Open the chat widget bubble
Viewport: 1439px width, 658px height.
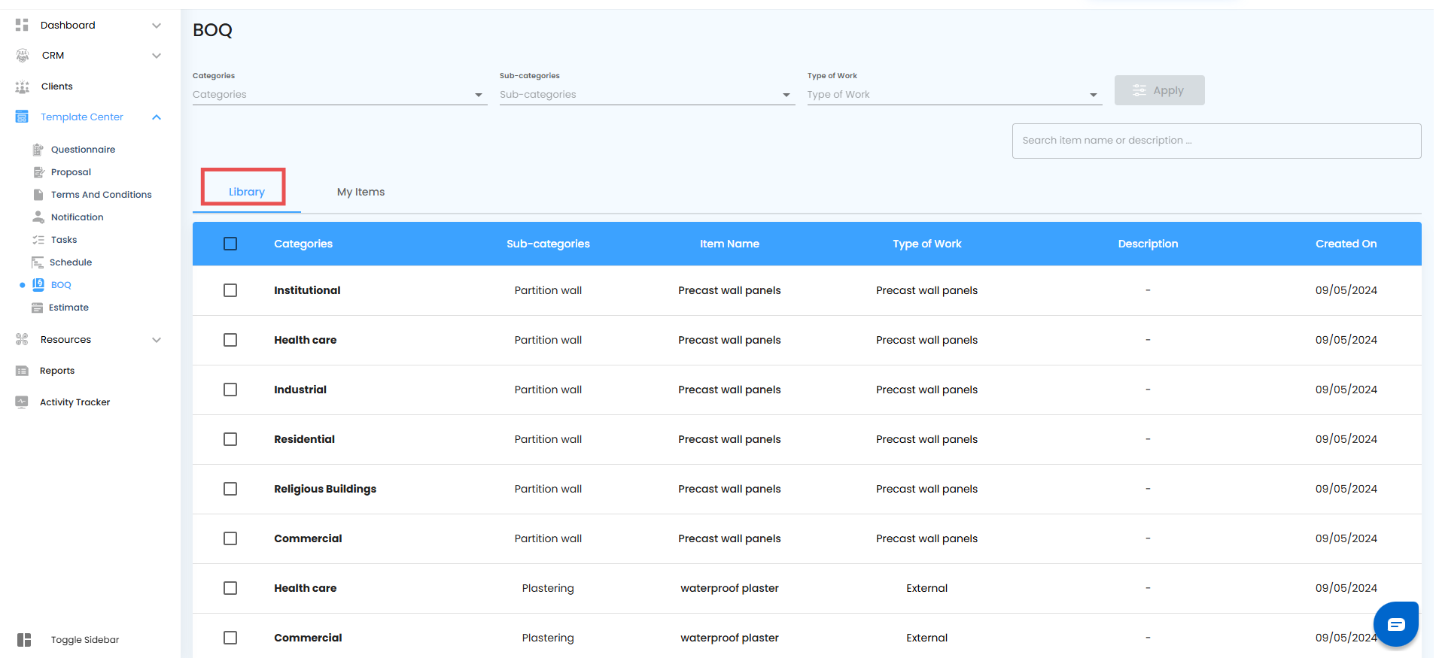(1395, 624)
